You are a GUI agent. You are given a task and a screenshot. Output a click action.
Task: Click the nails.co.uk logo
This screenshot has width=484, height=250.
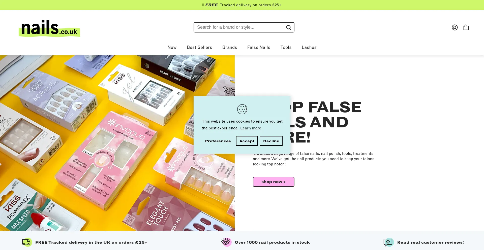tap(49, 28)
